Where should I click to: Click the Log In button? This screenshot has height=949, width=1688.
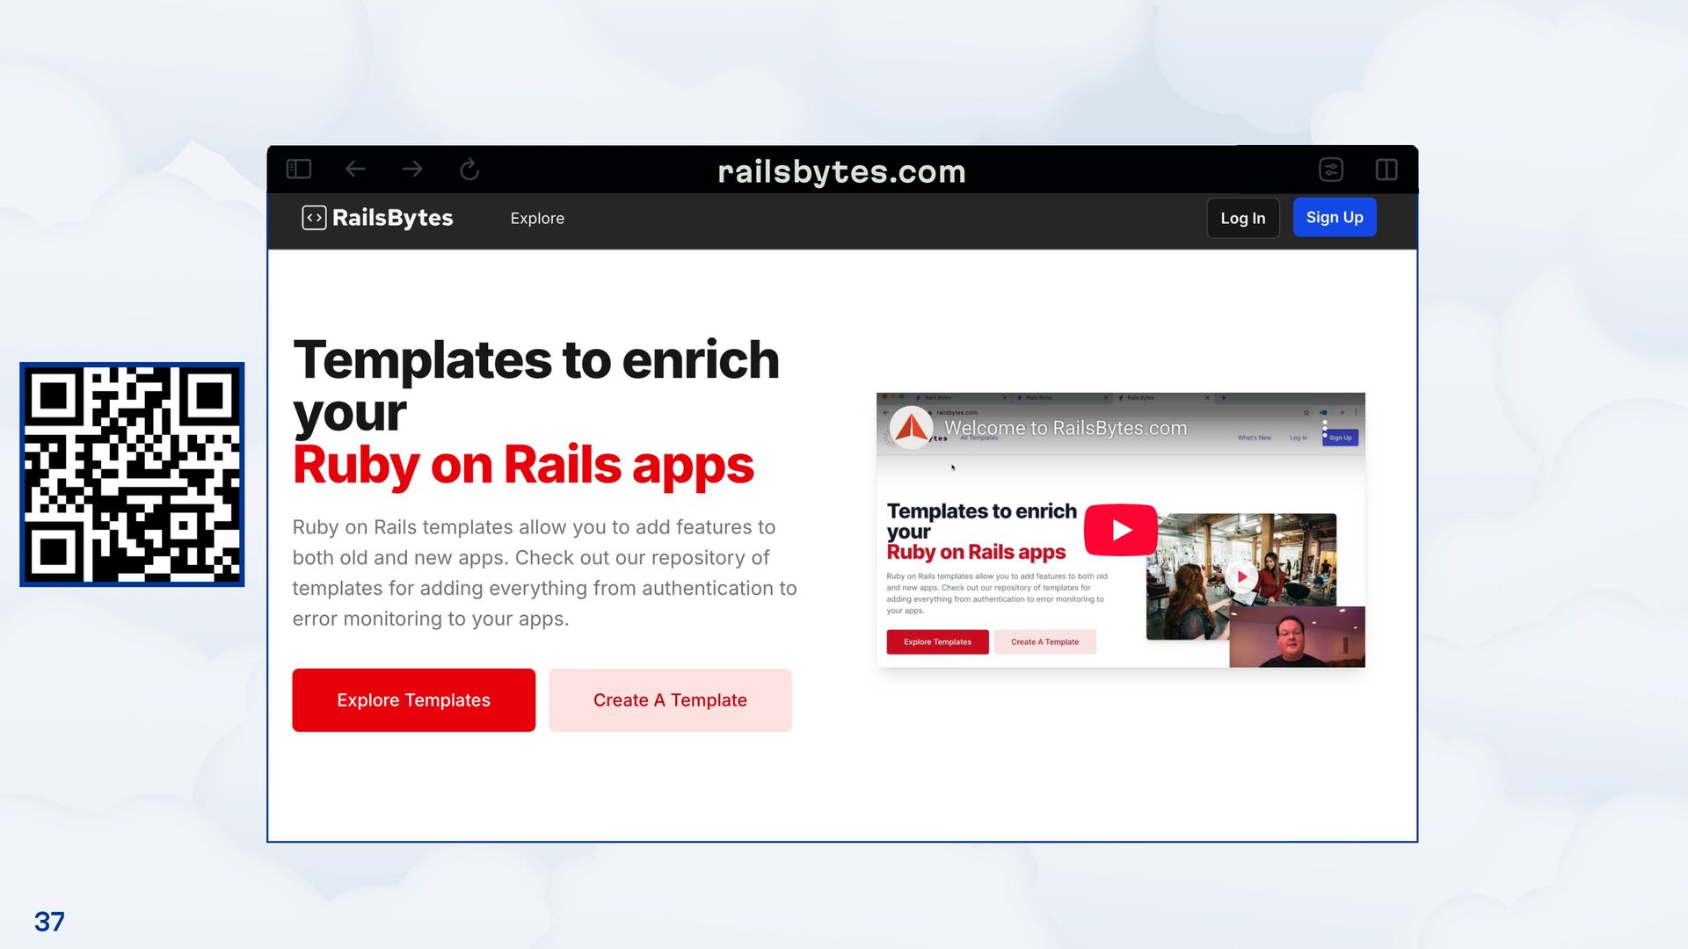coord(1242,218)
